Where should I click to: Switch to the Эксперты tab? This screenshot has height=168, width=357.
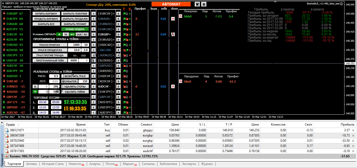[189, 164]
